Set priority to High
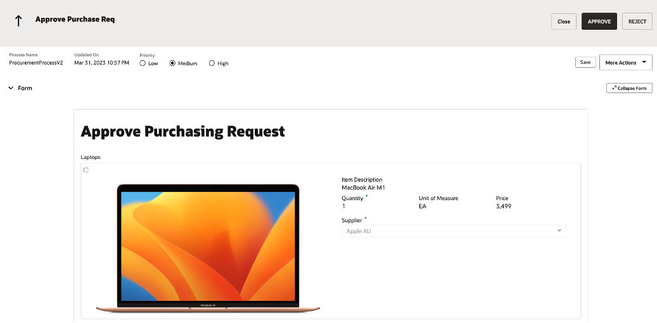This screenshot has height=323, width=657. pyautogui.click(x=212, y=63)
